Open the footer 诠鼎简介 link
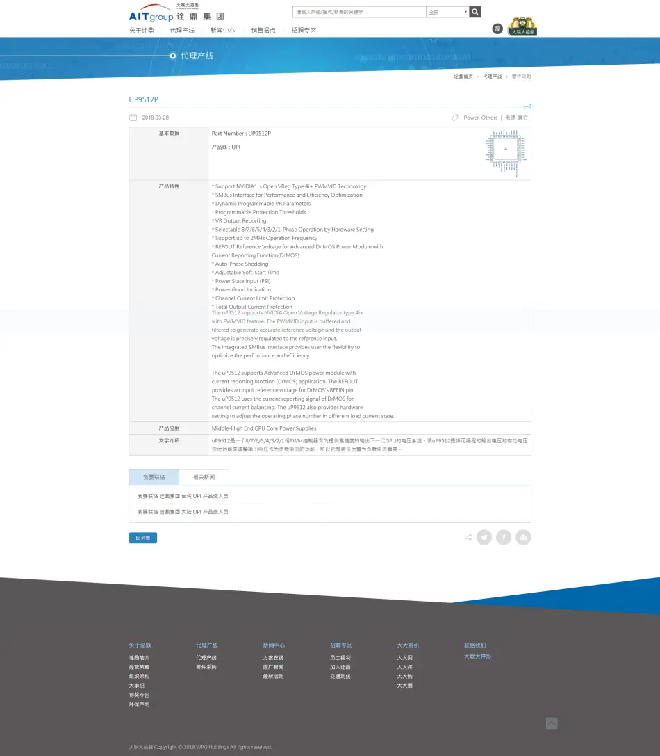The width and height of the screenshot is (660, 756). point(139,658)
